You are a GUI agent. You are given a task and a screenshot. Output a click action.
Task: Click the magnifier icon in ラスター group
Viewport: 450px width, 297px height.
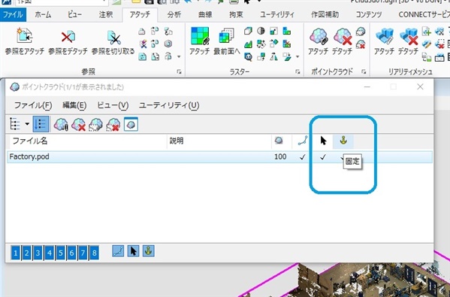(248, 57)
